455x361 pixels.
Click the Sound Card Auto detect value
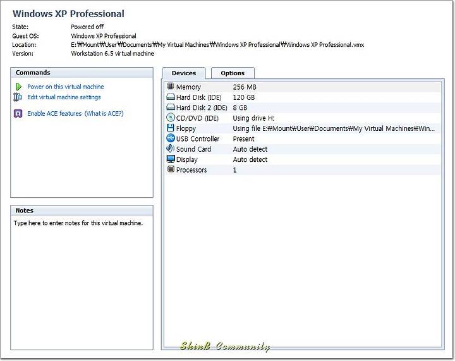250,149
